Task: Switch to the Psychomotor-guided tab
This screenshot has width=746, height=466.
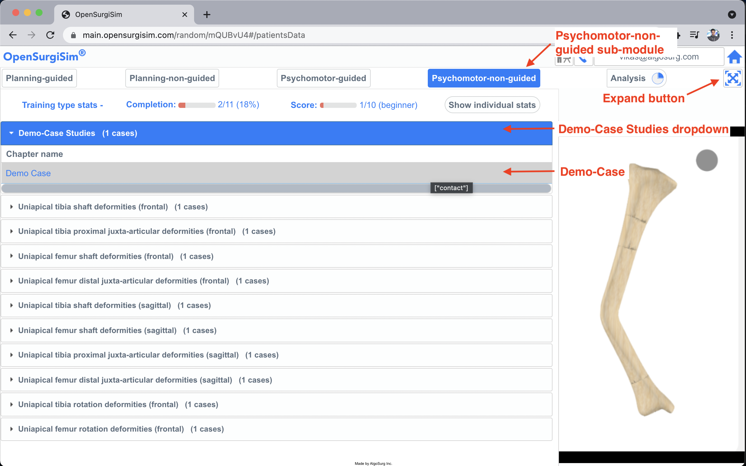Action: tap(323, 78)
